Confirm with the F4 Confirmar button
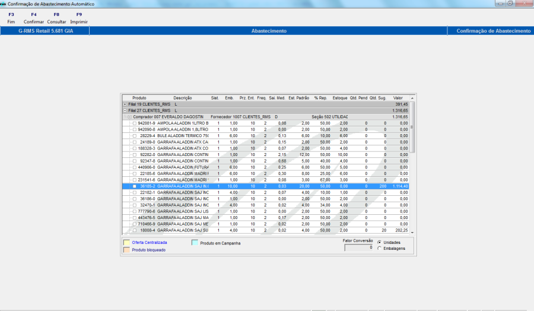The height and width of the screenshot is (311, 534). 34,18
